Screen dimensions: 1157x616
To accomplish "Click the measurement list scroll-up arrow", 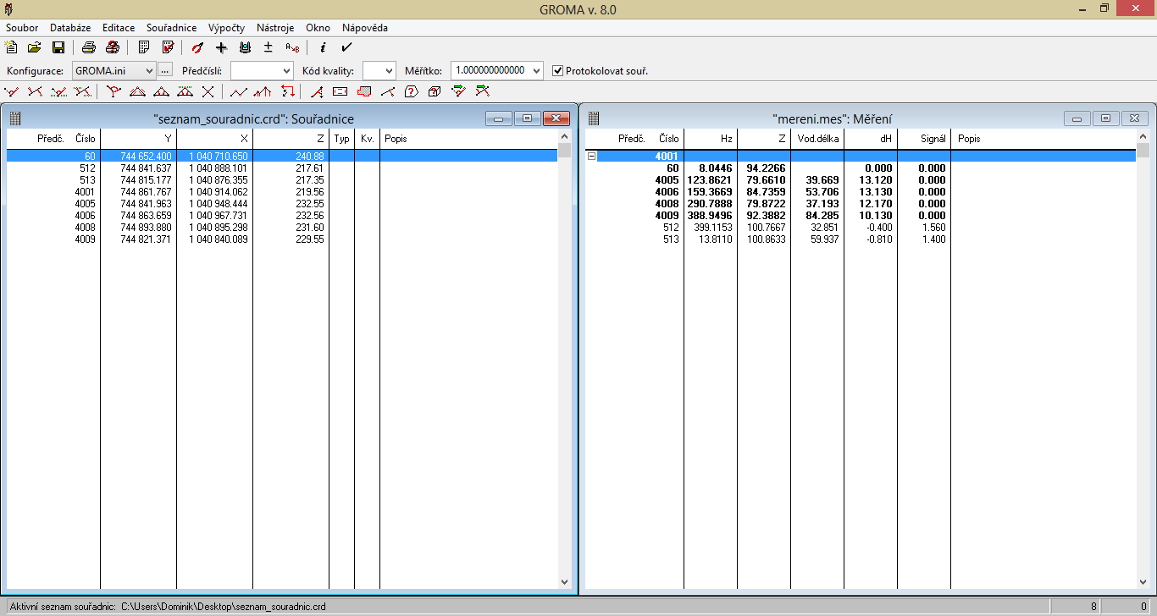I will [1143, 136].
